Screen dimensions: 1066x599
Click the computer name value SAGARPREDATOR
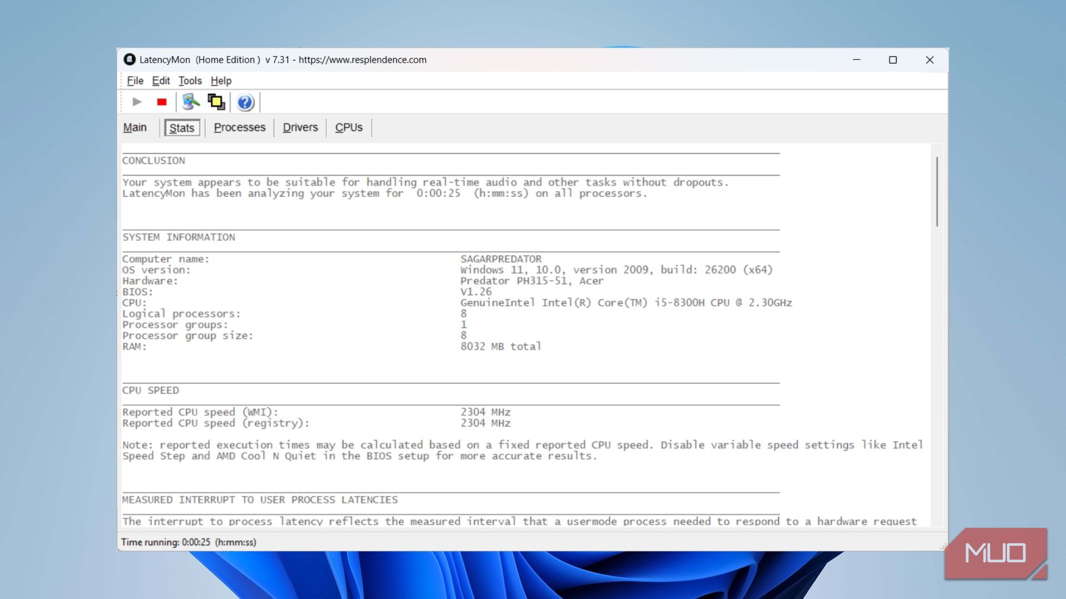pos(501,259)
